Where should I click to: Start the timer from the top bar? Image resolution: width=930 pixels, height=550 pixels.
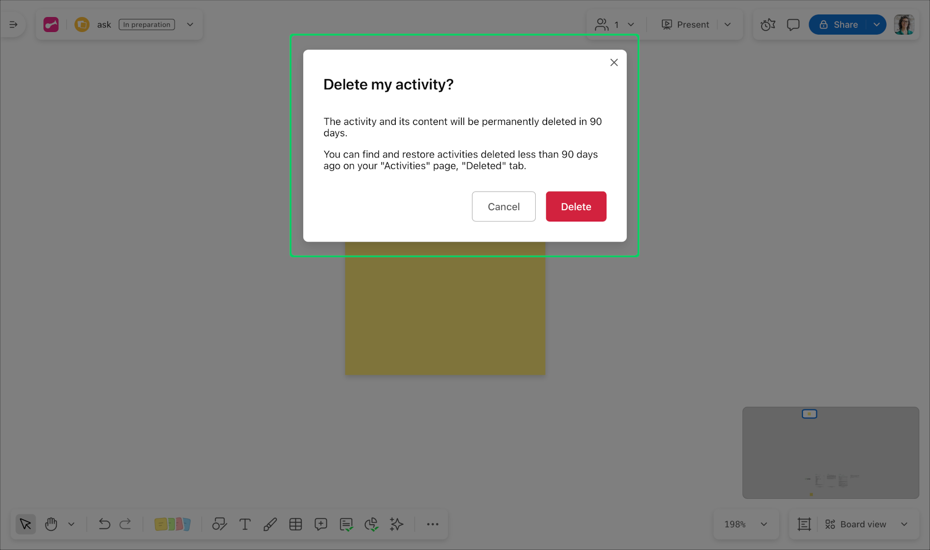click(x=768, y=24)
